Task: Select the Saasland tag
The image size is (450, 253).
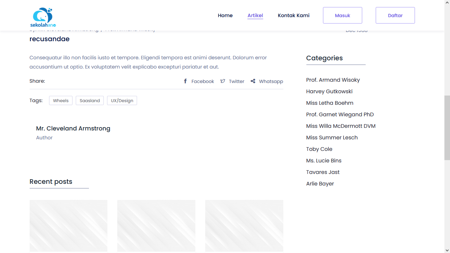Action: tap(90, 100)
